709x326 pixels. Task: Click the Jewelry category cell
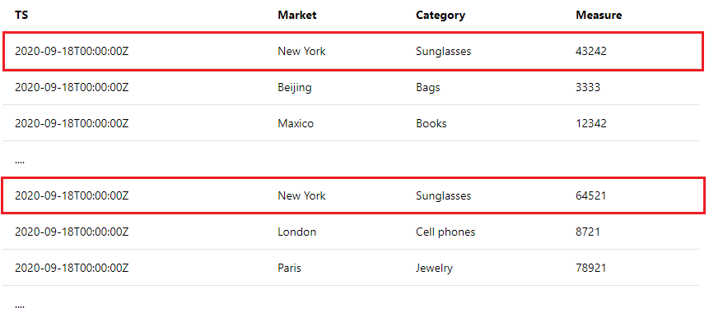coord(434,269)
